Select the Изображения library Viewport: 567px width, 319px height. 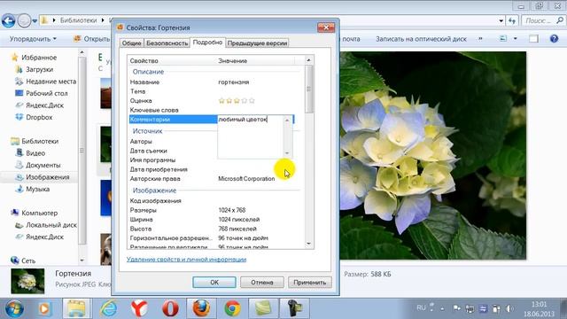[x=43, y=177]
